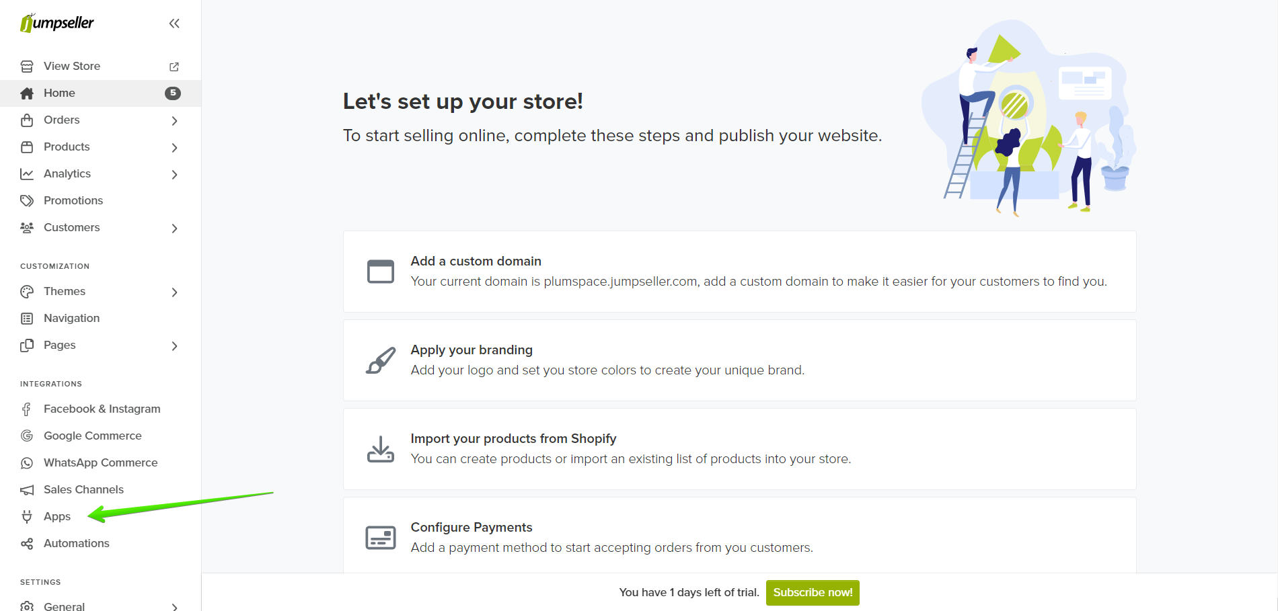The height and width of the screenshot is (611, 1278).
Task: Open the Add a custom domain step
Action: point(739,272)
